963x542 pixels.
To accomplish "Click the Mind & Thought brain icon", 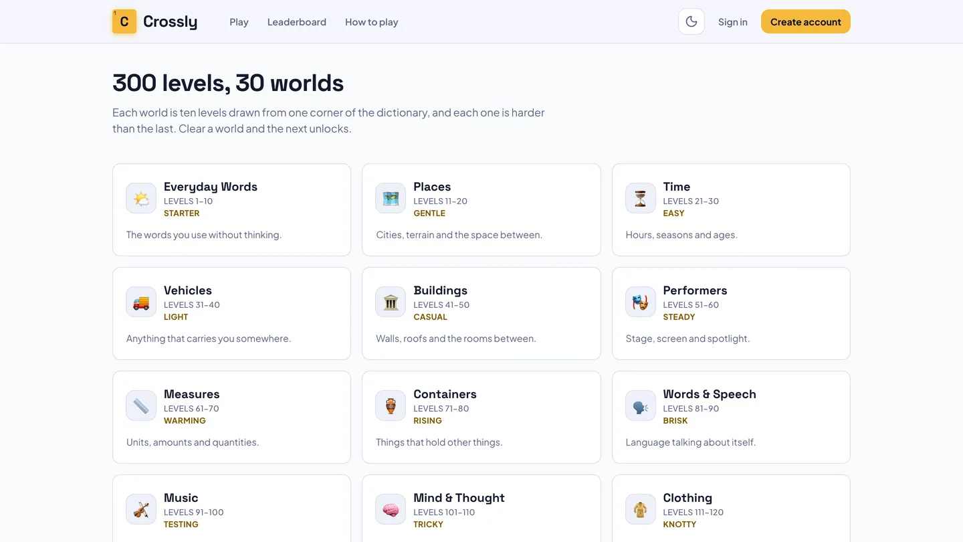I will 391,510.
